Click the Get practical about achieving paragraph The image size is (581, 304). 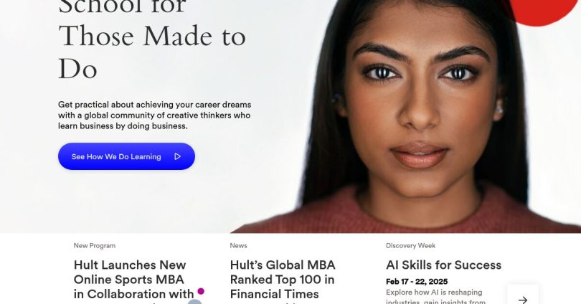click(154, 115)
